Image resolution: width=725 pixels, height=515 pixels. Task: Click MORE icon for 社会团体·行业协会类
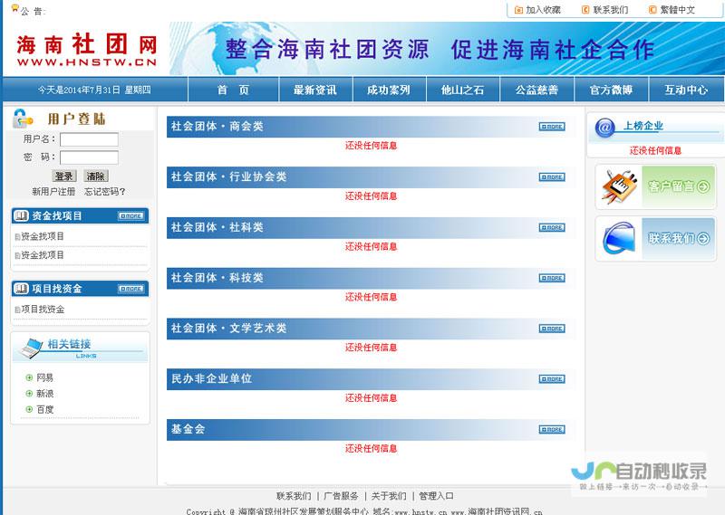(552, 176)
